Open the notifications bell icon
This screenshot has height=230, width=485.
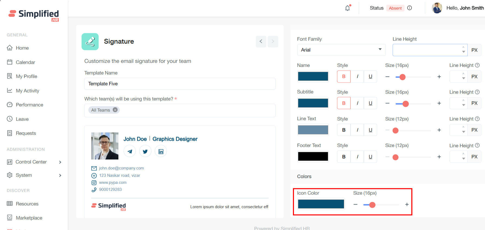click(347, 8)
